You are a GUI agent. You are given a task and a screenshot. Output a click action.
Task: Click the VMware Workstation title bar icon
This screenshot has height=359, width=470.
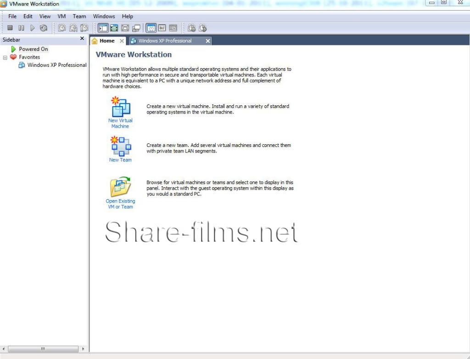point(3,4)
